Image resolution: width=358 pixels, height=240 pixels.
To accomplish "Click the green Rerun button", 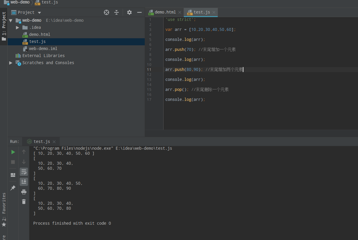I will 13,152.
